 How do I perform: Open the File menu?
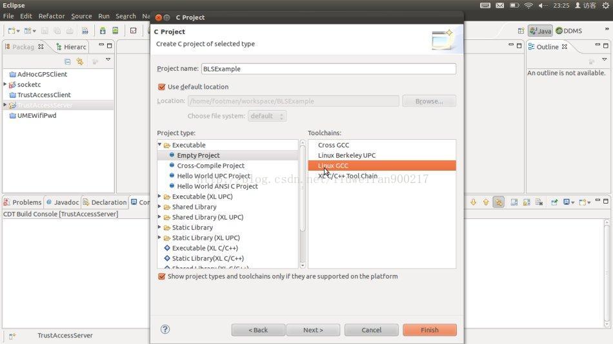pyautogui.click(x=8, y=16)
